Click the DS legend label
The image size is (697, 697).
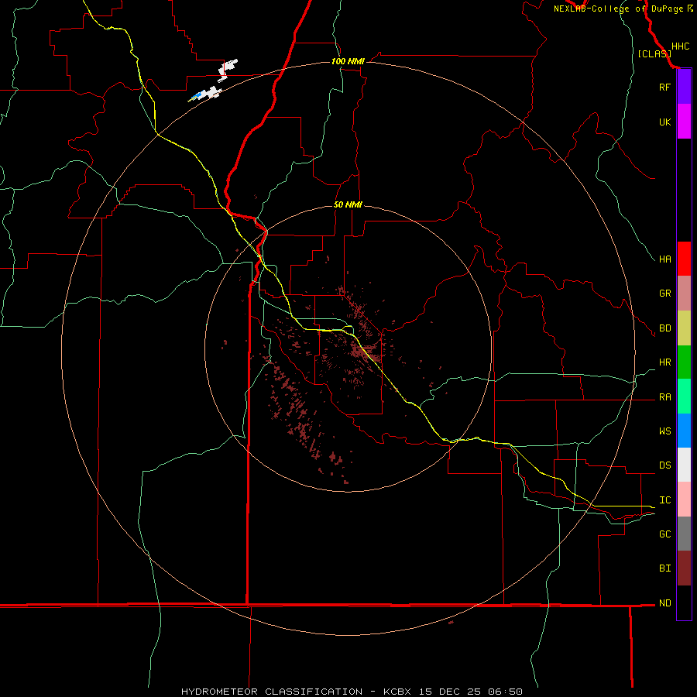(x=664, y=465)
